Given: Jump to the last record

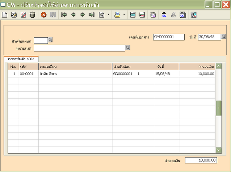Looking at the screenshot, I should [x=92, y=15].
